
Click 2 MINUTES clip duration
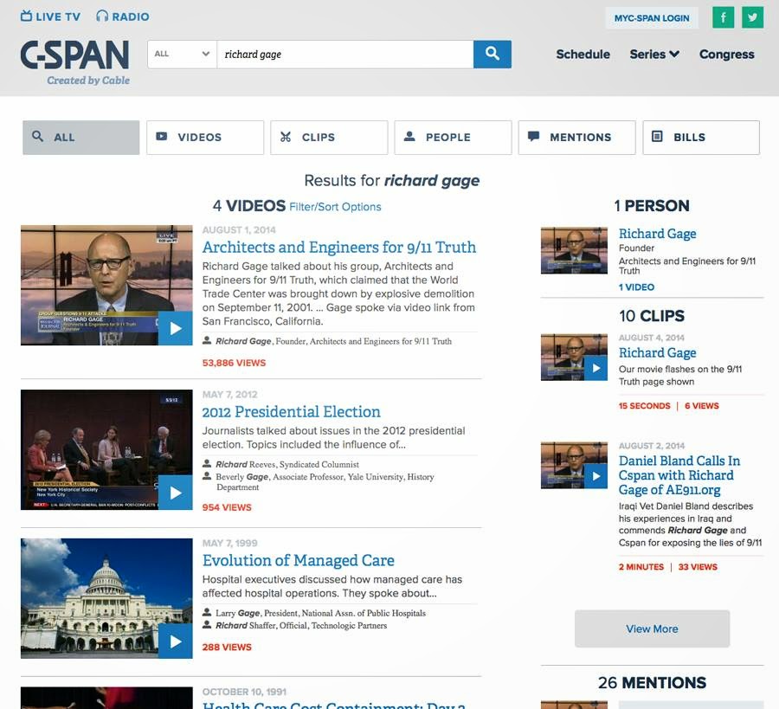[x=641, y=567]
